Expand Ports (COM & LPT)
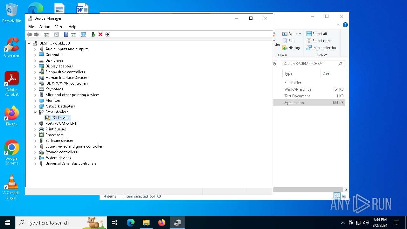407x229 pixels. pyautogui.click(x=35, y=123)
